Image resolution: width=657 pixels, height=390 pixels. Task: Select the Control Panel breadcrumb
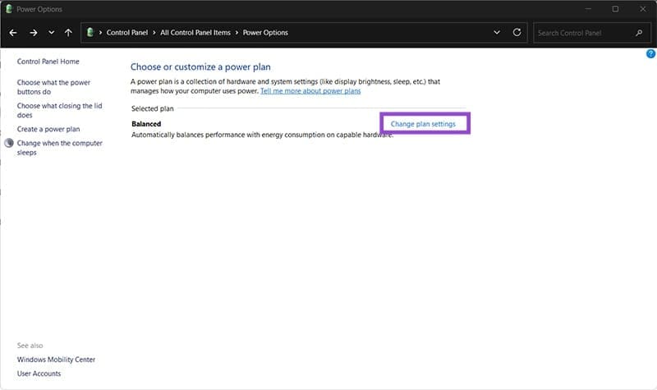tap(126, 33)
